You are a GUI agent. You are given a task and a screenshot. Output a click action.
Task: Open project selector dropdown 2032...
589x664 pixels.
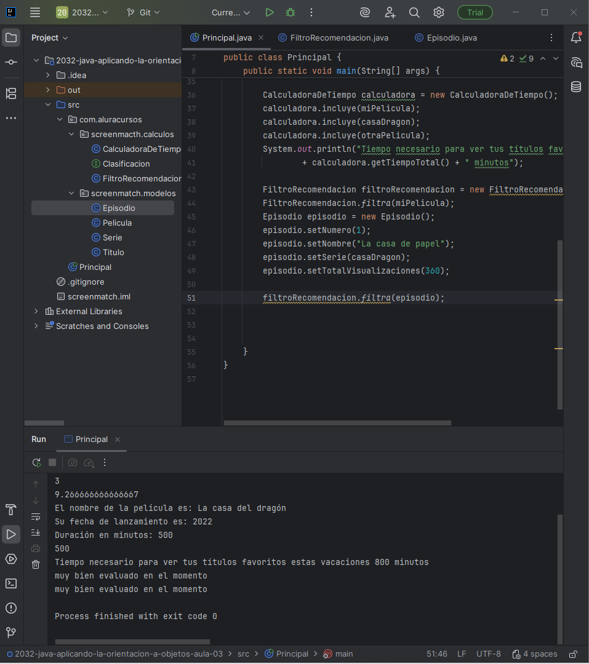pos(82,12)
